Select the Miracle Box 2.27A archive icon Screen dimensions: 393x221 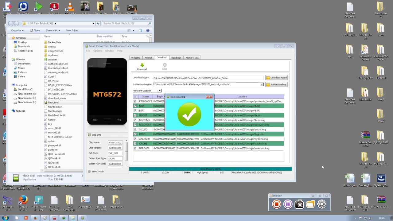[x=365, y=138]
